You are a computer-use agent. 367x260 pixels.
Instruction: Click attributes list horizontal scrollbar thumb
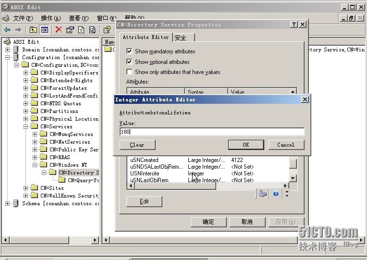pyautogui.click(x=175, y=186)
